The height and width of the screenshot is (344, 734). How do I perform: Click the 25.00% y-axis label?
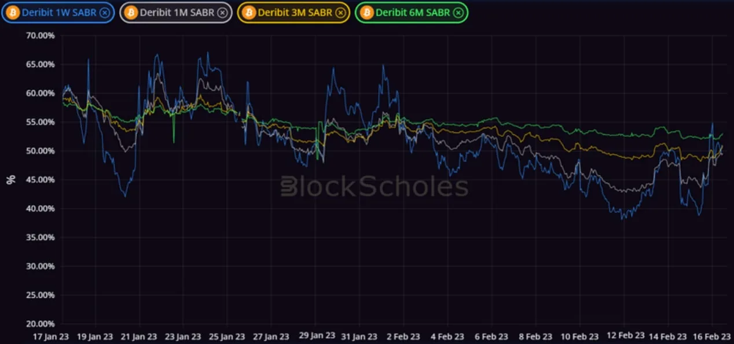(41, 295)
